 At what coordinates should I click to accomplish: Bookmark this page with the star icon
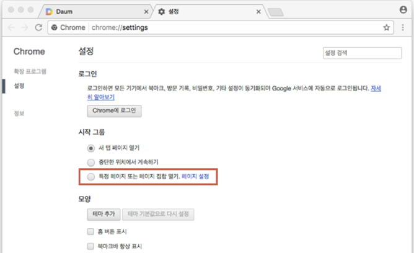(387, 27)
